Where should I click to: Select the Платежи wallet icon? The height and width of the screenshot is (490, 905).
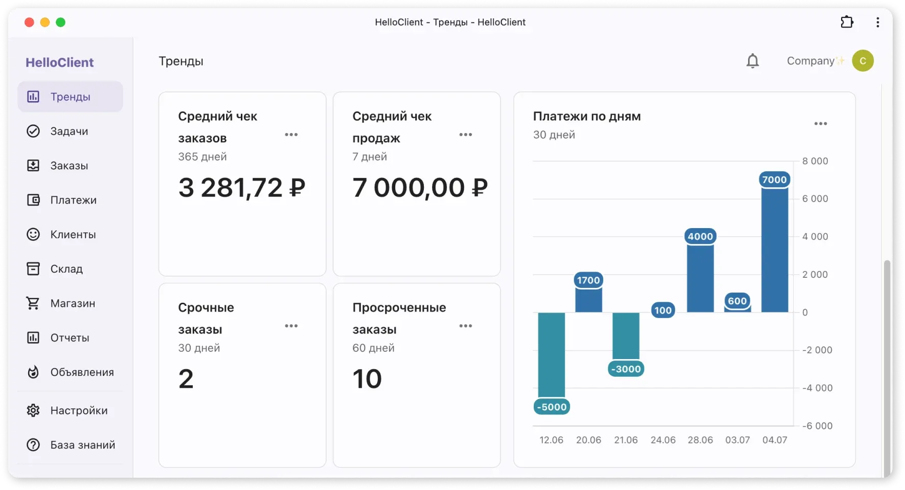33,200
